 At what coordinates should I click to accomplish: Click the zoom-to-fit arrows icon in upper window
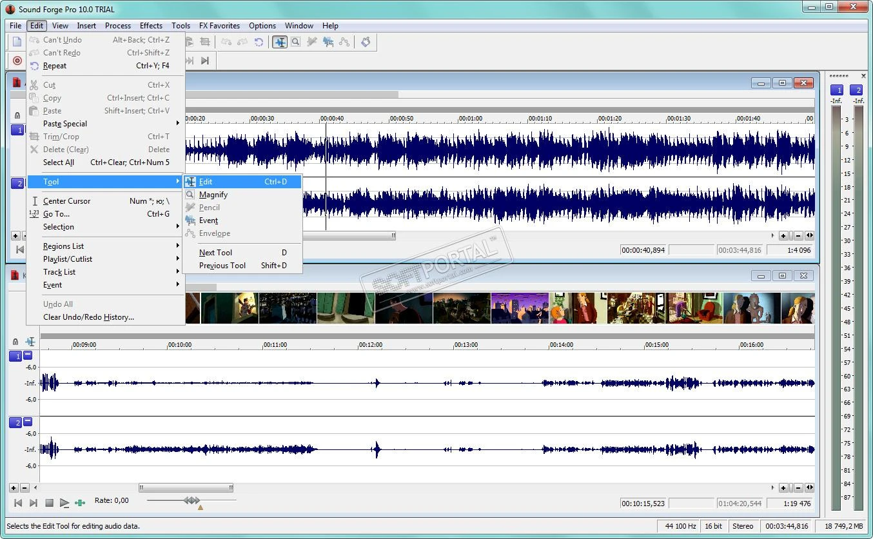point(809,236)
